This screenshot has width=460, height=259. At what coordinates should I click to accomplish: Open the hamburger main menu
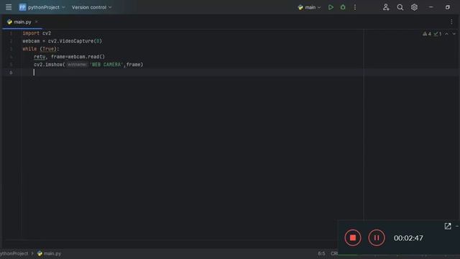pyautogui.click(x=9, y=7)
